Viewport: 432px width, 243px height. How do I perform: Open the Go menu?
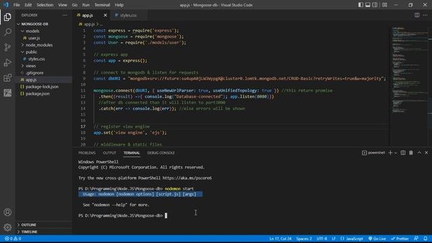point(74,5)
